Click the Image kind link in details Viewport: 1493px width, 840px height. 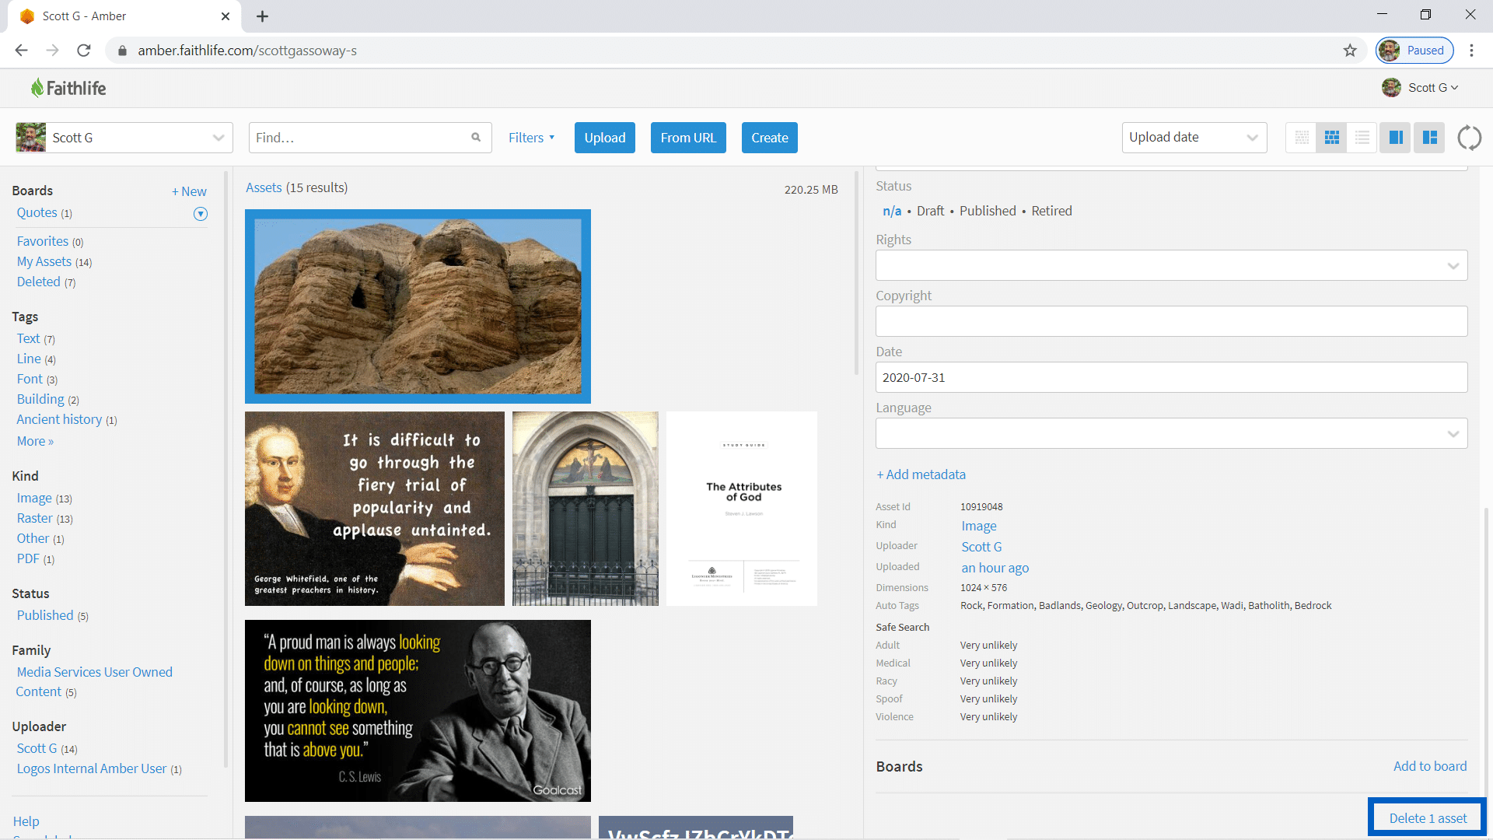click(x=978, y=526)
